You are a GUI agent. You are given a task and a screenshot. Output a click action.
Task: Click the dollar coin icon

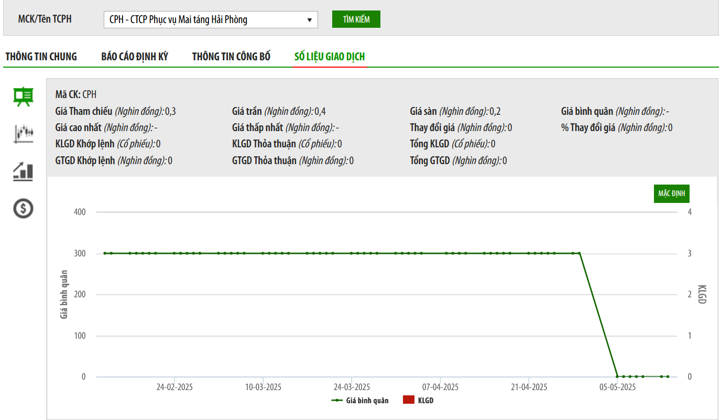(x=23, y=208)
